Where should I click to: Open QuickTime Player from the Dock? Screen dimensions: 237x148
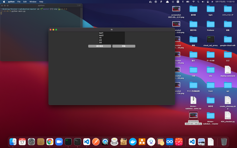105,142
